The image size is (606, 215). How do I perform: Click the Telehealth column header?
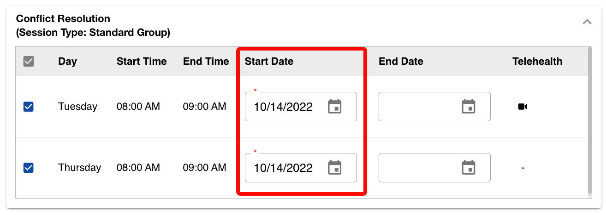[x=537, y=61]
